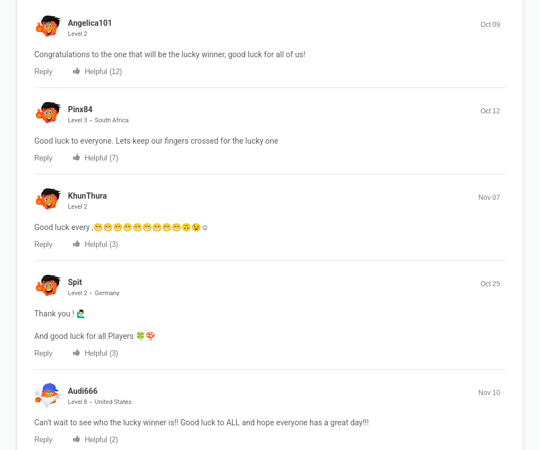The height and width of the screenshot is (450, 539).
Task: Reply to Spit's comment
Action: pos(43,353)
